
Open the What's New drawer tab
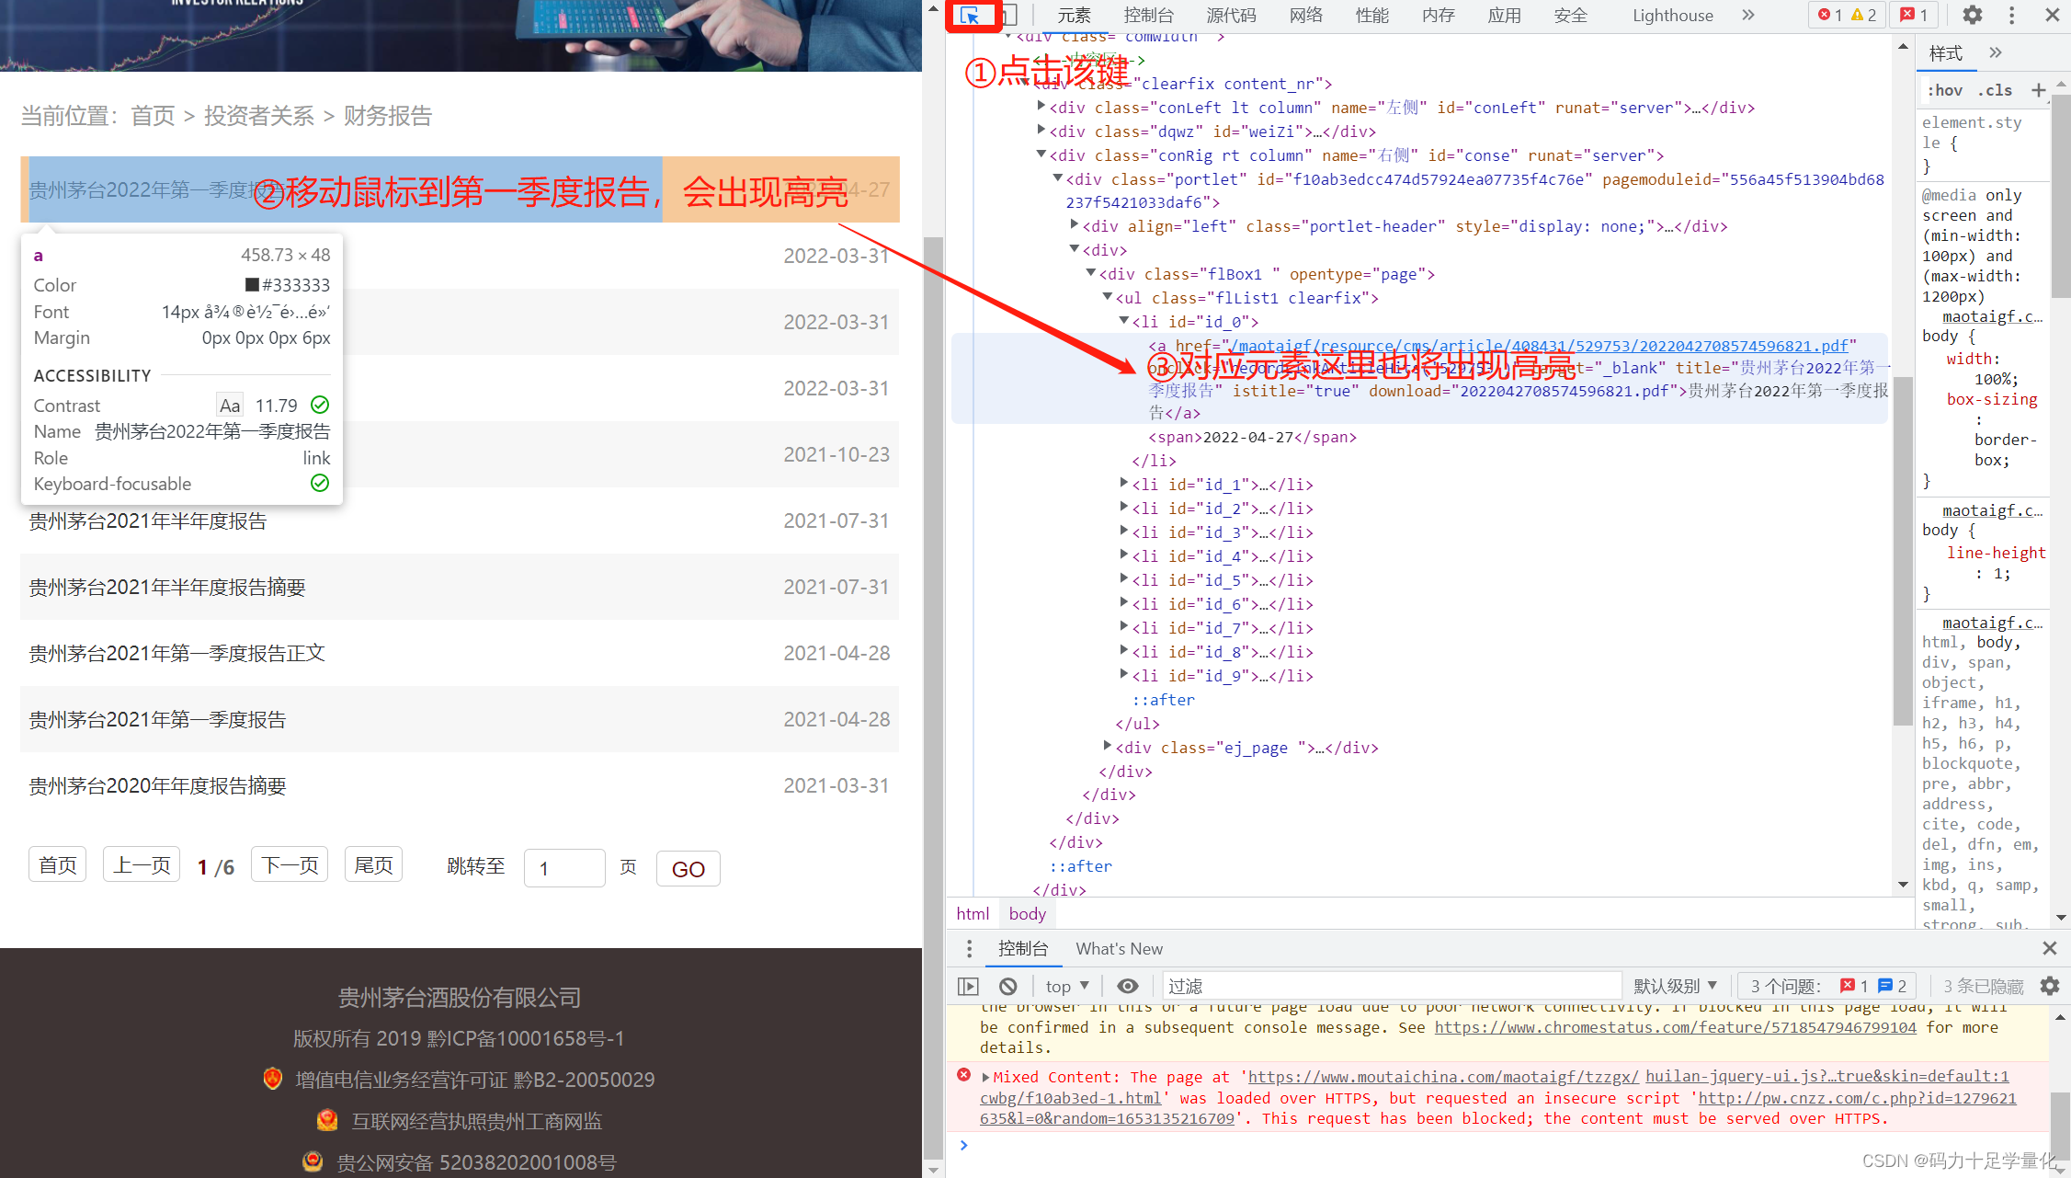coord(1119,948)
